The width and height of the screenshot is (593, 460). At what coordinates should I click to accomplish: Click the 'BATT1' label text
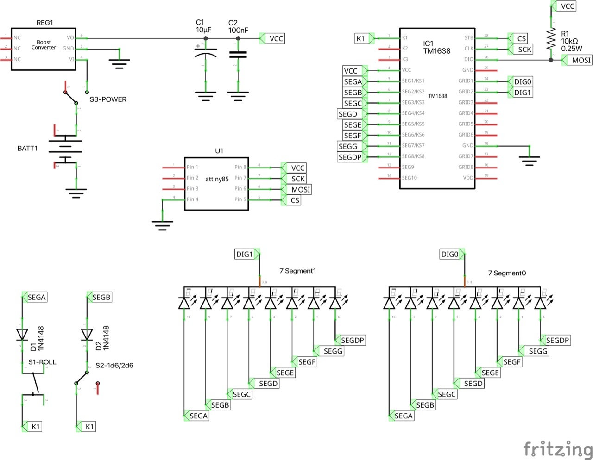28,149
